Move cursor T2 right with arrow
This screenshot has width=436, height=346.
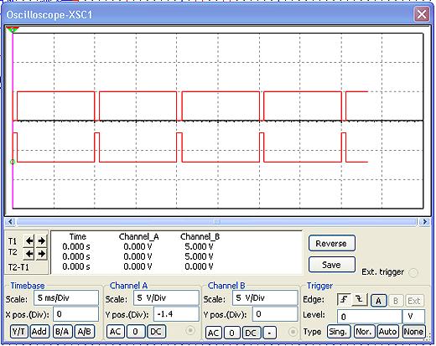[41, 254]
